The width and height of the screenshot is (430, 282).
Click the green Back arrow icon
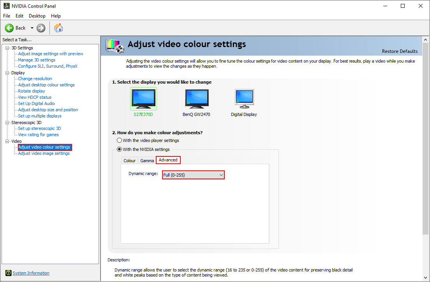(9, 28)
